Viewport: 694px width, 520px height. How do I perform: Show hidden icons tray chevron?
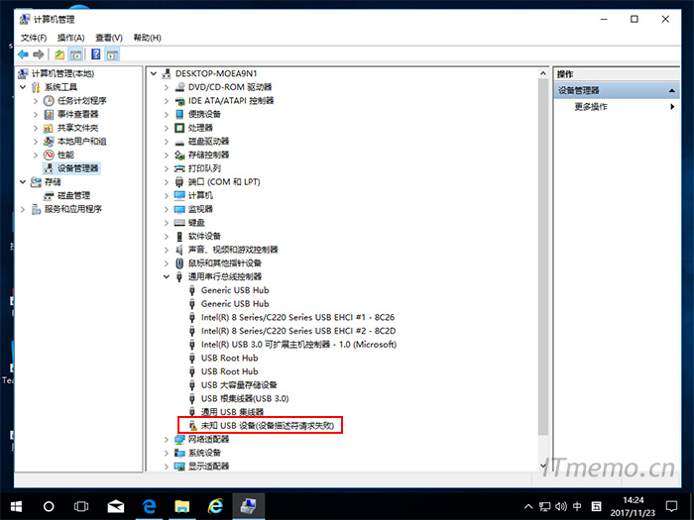(x=528, y=506)
